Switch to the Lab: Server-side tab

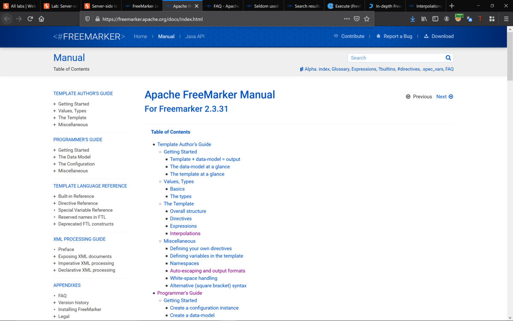pyautogui.click(x=61, y=6)
